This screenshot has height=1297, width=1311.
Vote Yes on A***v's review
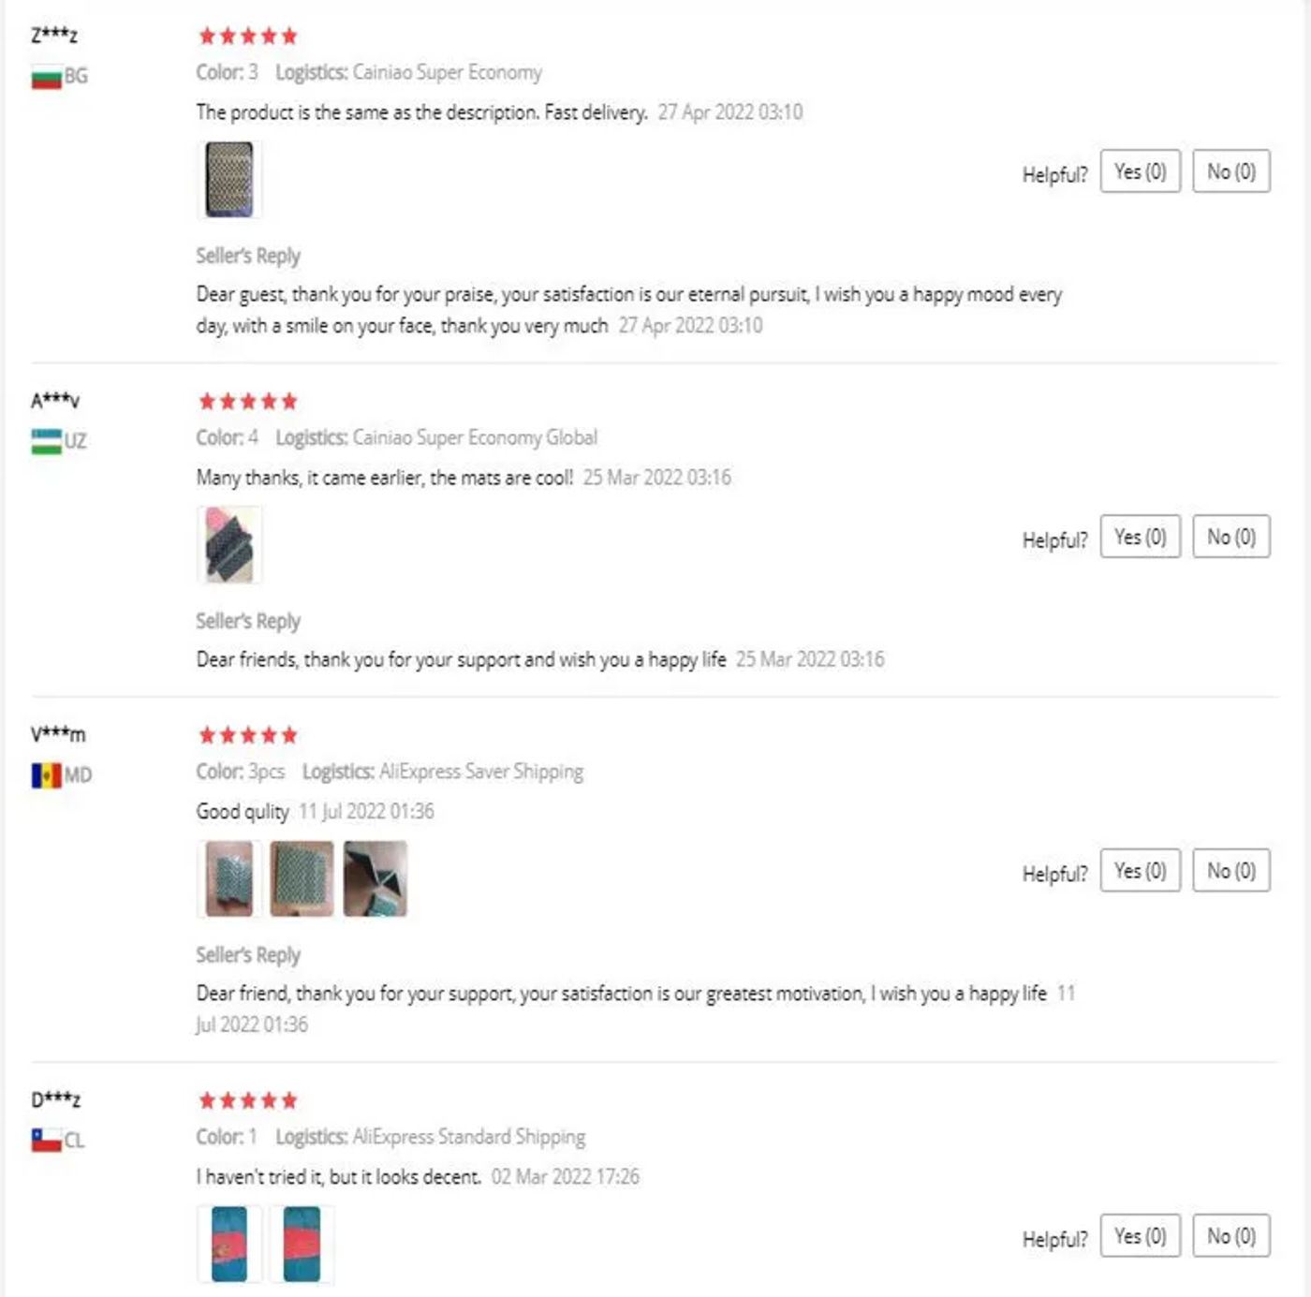click(1140, 537)
